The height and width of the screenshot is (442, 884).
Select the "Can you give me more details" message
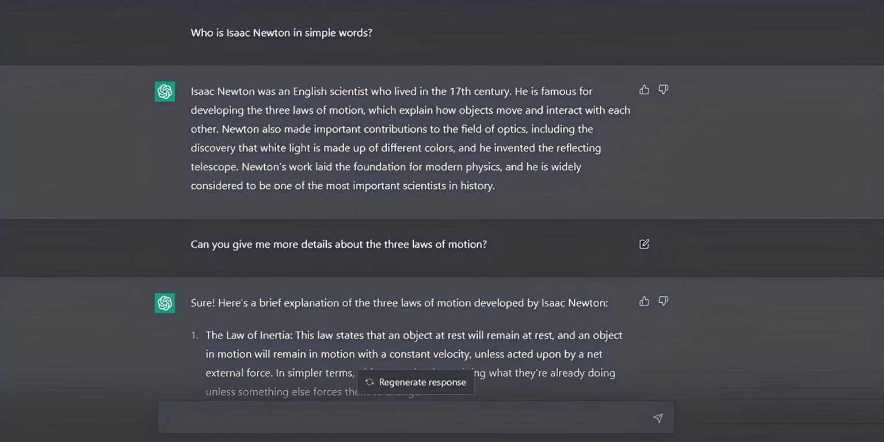coord(338,244)
